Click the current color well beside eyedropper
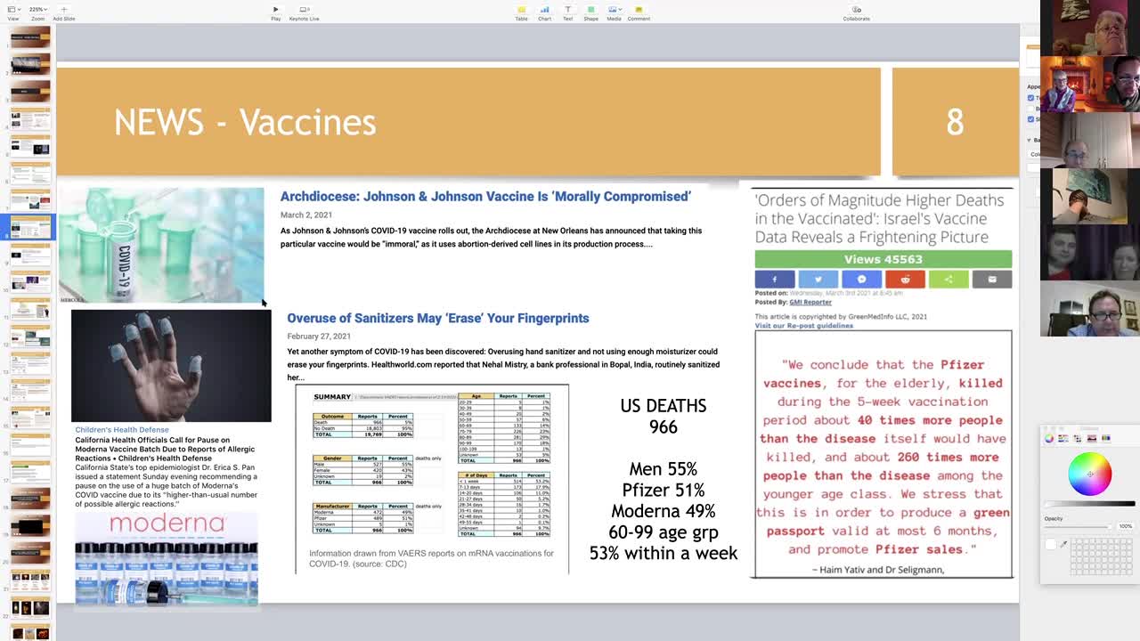This screenshot has height=641, width=1140. pyautogui.click(x=1050, y=544)
